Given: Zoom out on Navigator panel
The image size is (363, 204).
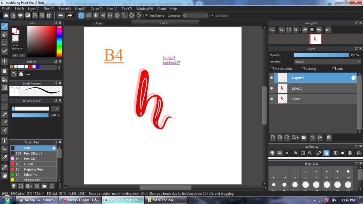Looking at the screenshot, I should click(x=296, y=30).
